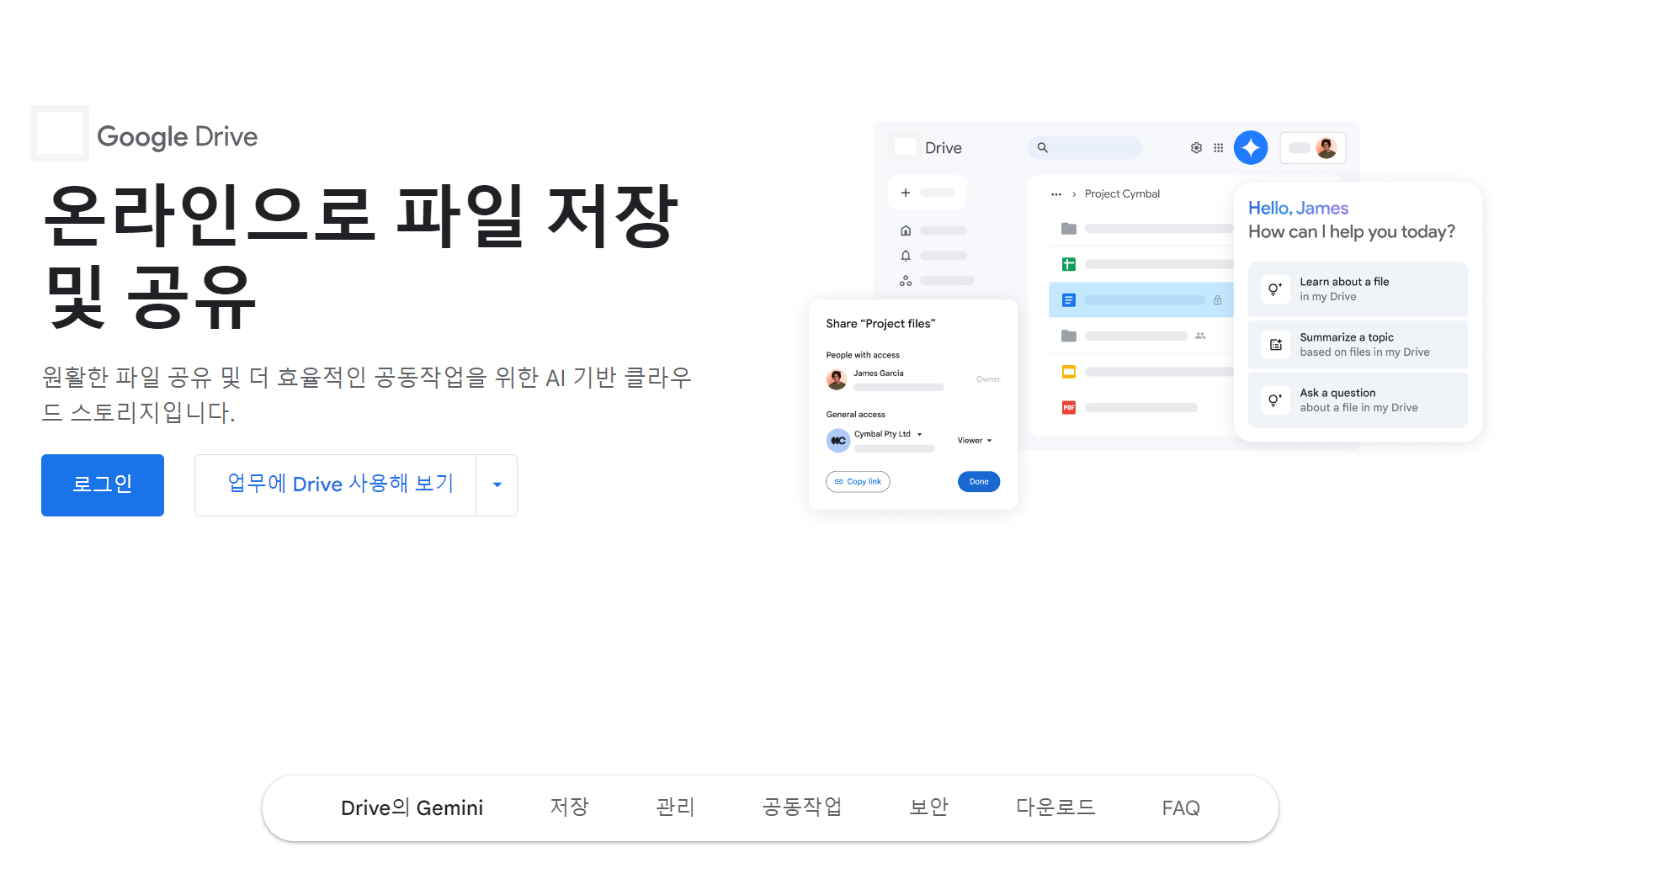Open the 보안 tab
This screenshot has width=1664, height=879.
pos(928,808)
